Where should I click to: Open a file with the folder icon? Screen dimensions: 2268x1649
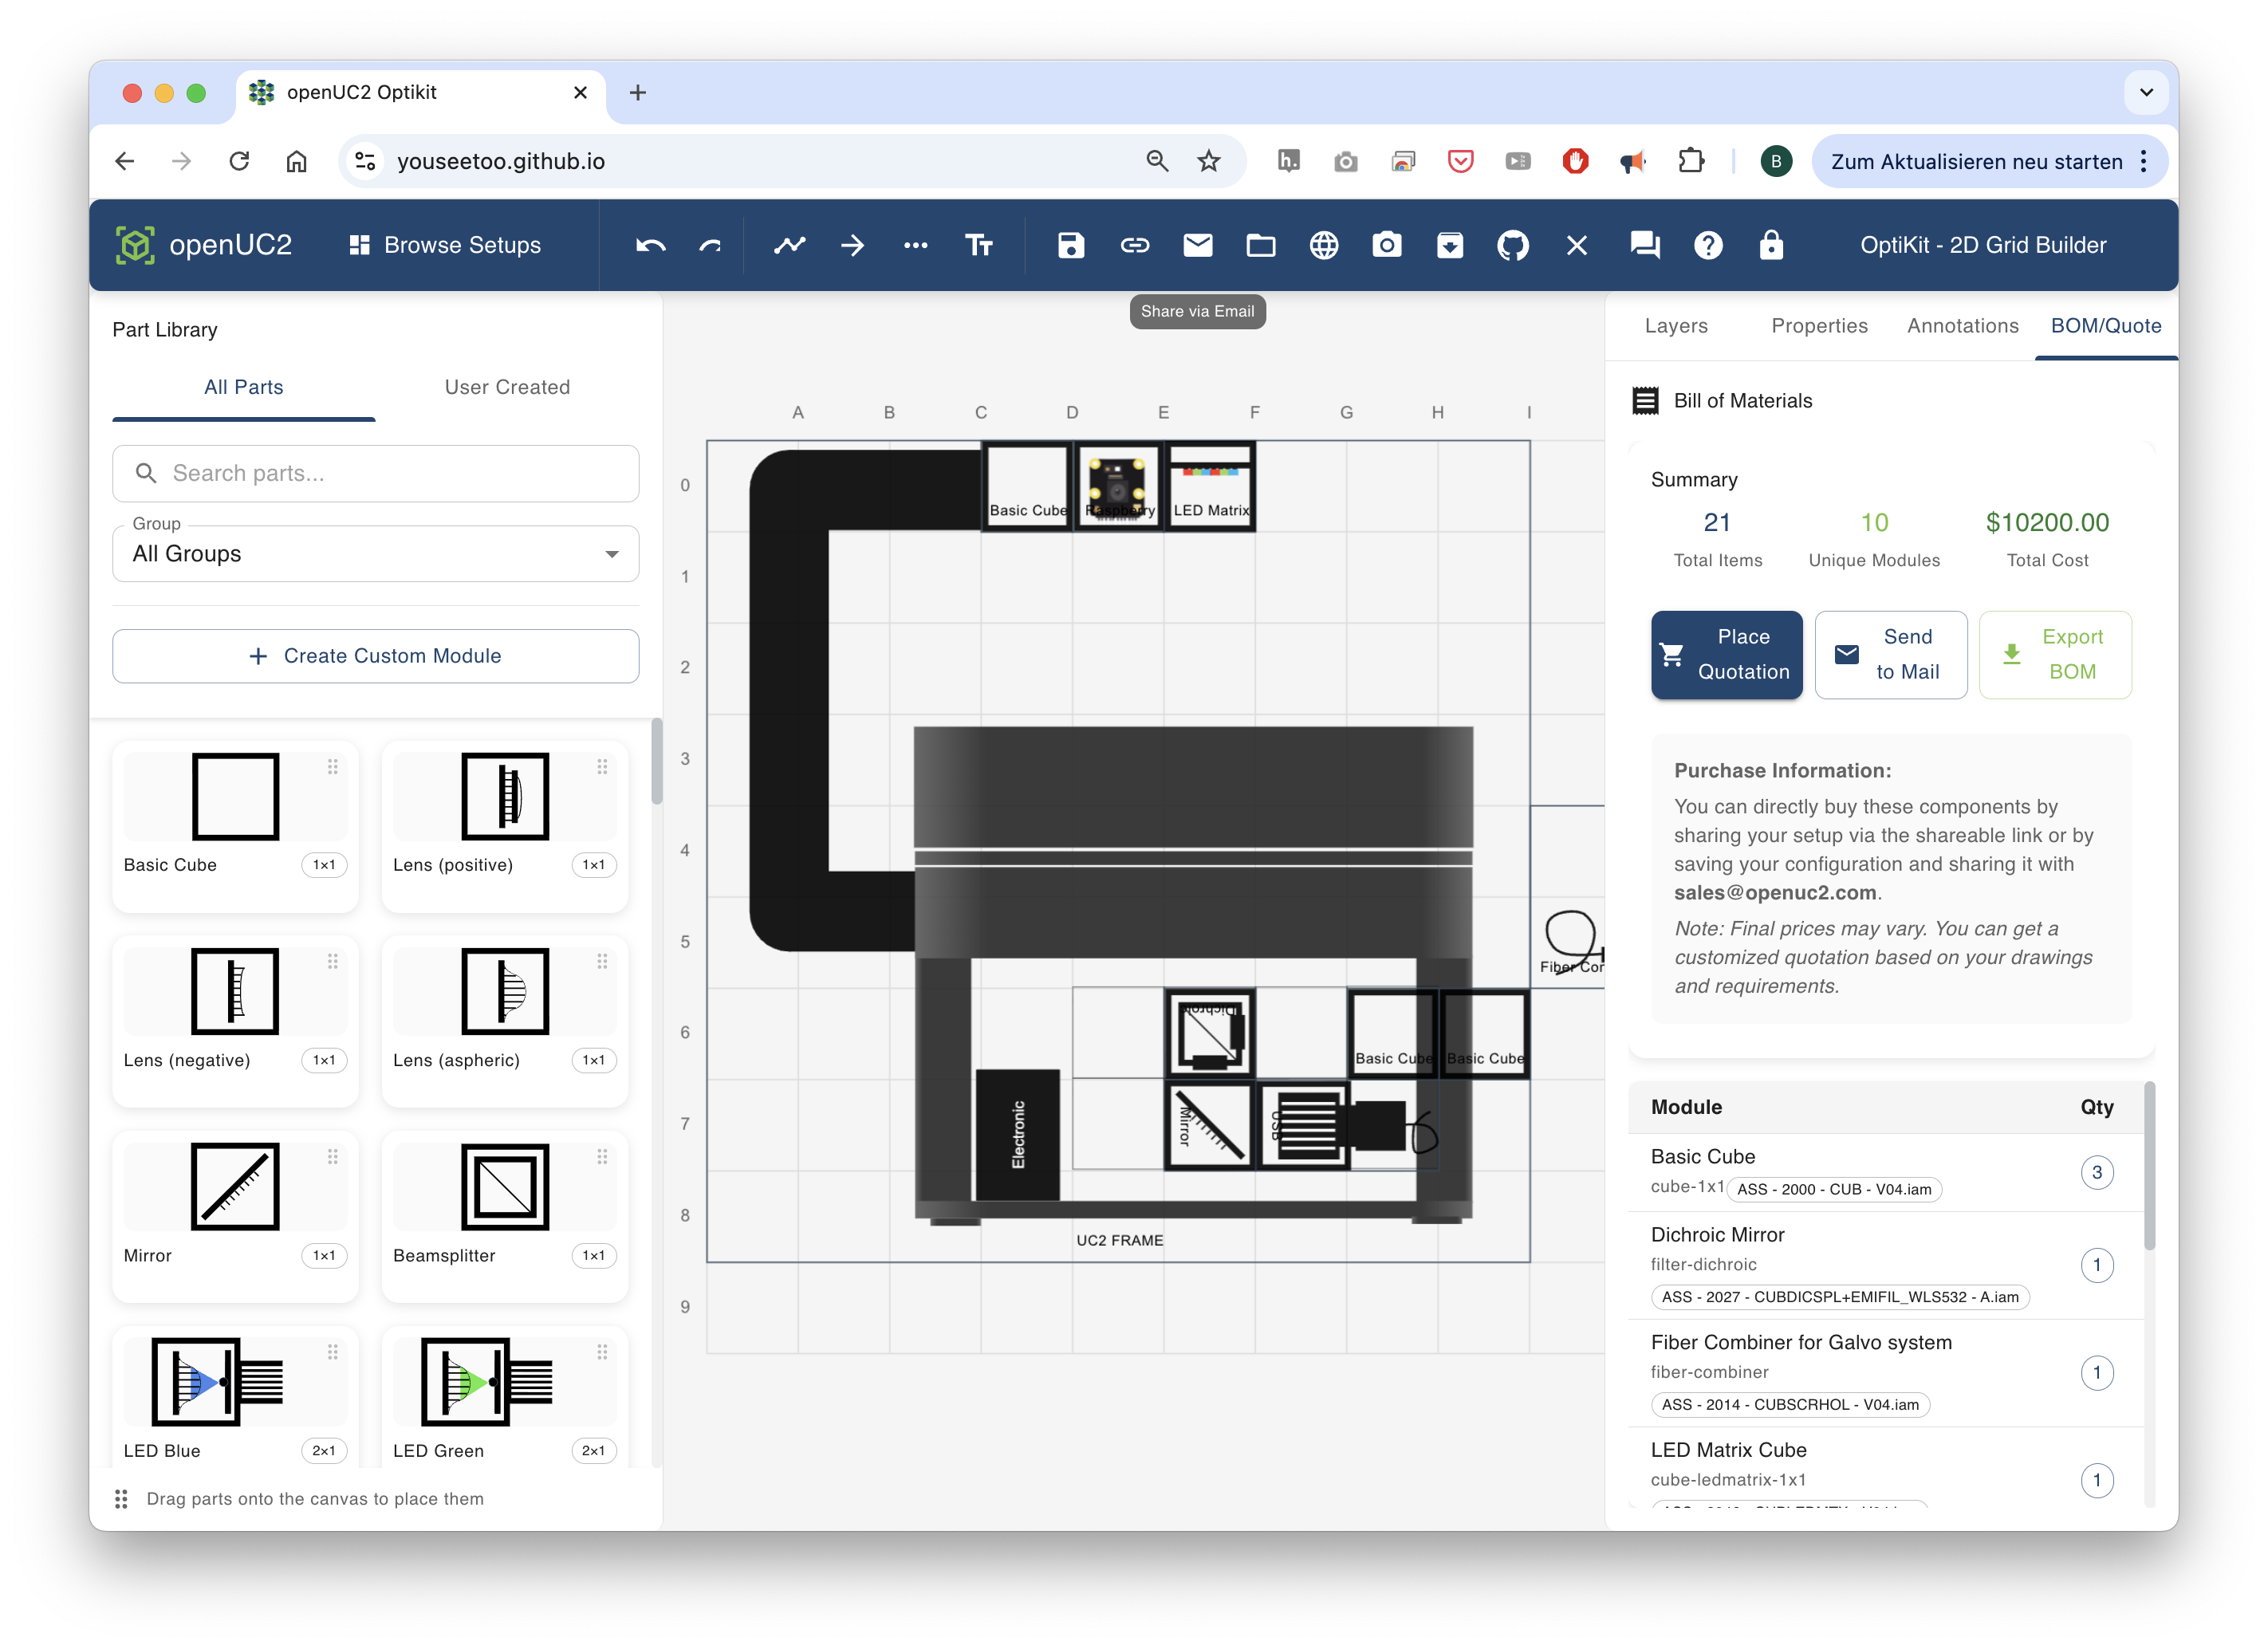[1260, 245]
